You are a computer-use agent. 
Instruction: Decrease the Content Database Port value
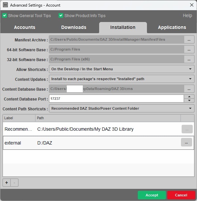pos(189,100)
